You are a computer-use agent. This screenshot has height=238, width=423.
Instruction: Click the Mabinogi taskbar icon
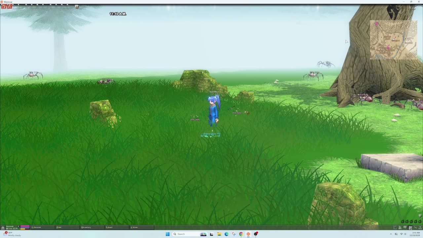point(248,234)
